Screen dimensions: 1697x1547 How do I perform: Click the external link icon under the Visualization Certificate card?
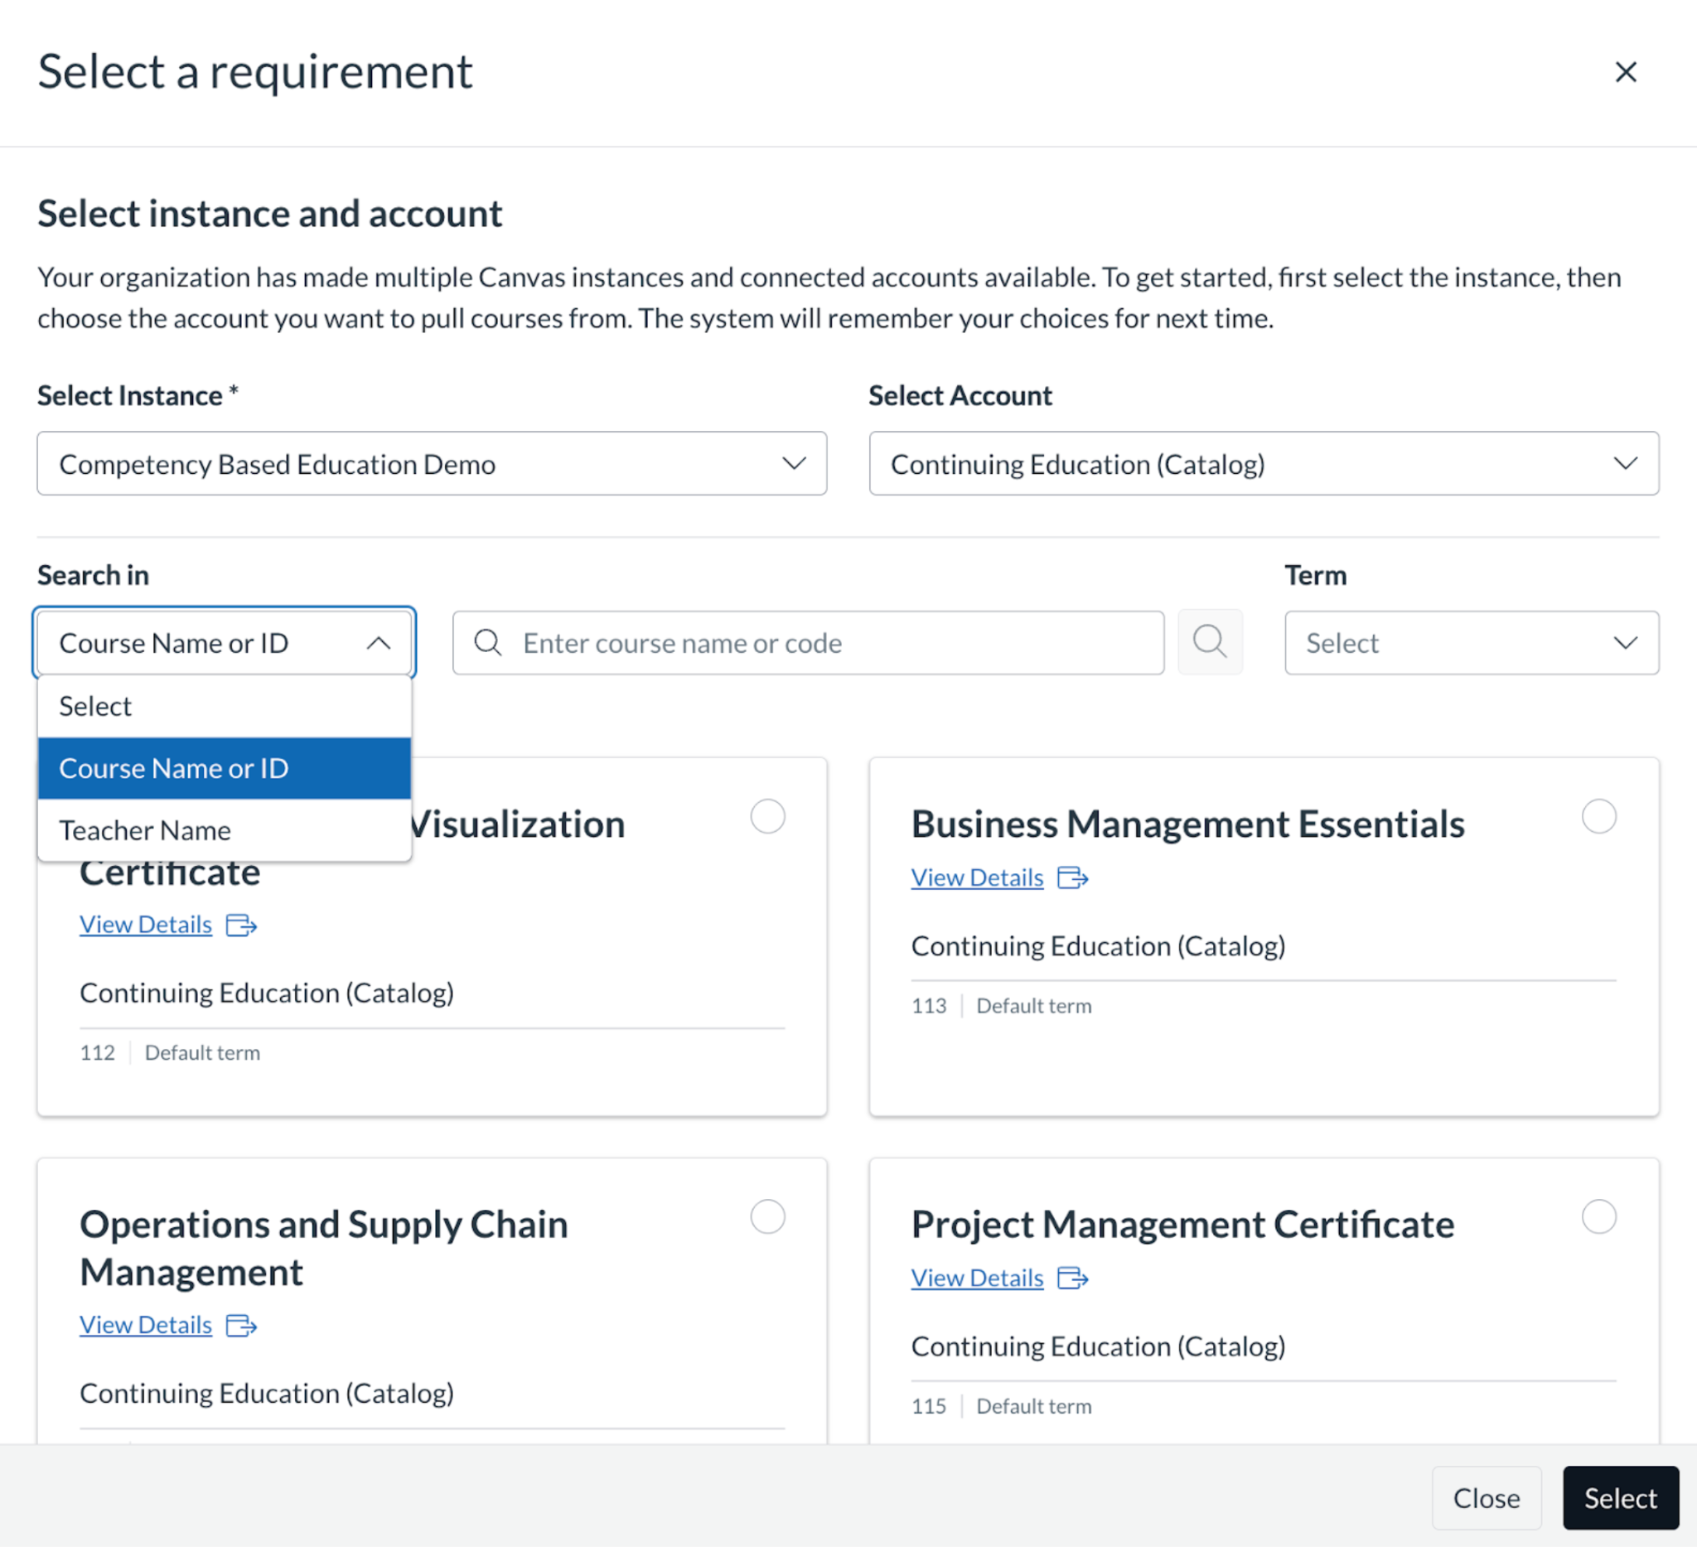pos(241,925)
